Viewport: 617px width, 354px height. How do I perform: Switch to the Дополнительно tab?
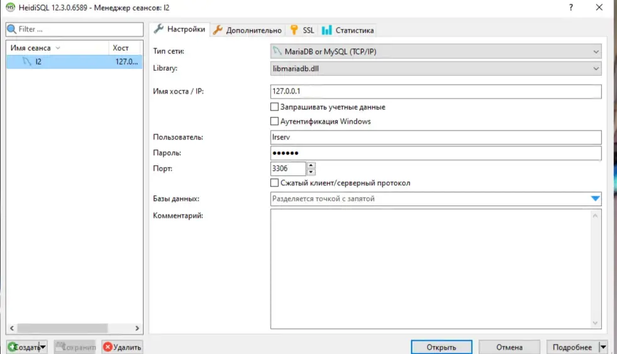(248, 30)
